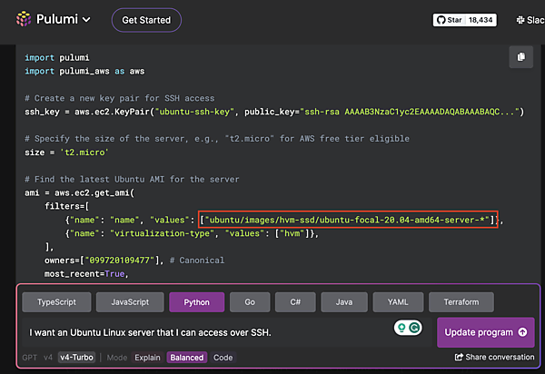
Task: Click the Share conversation icon
Action: coord(460,358)
